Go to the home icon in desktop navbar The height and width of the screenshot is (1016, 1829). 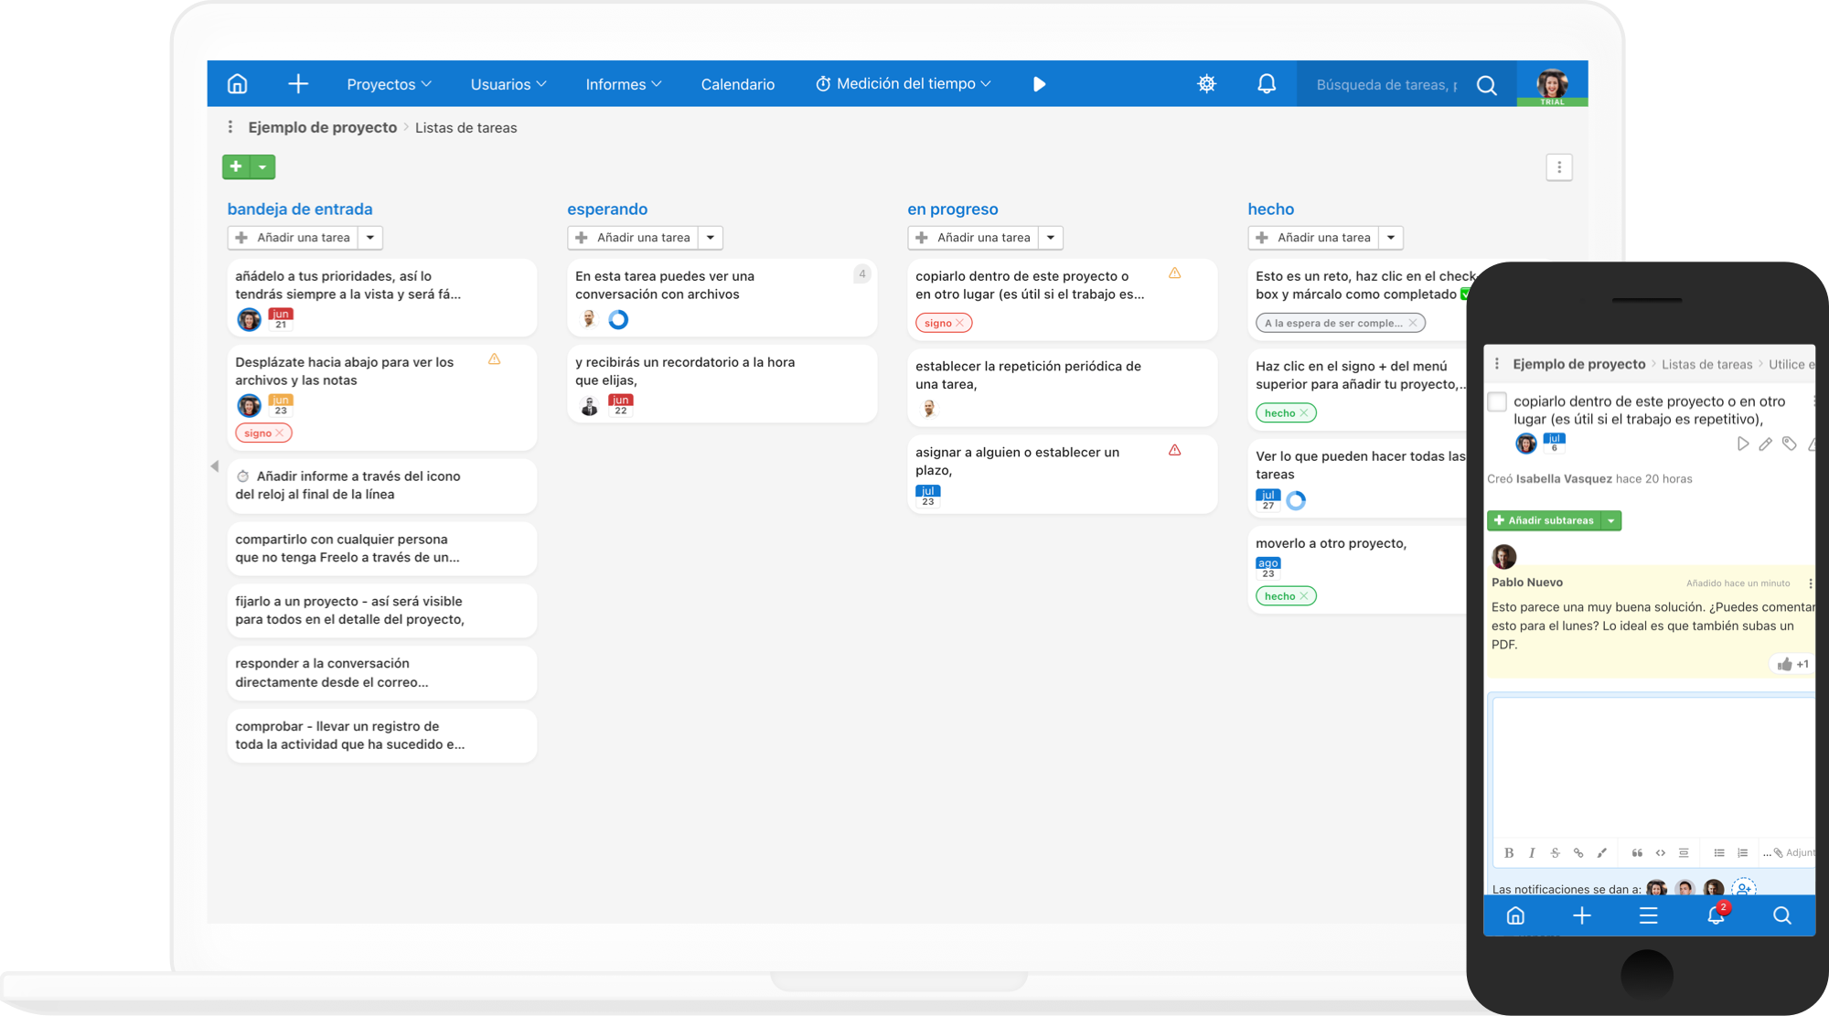tap(237, 84)
